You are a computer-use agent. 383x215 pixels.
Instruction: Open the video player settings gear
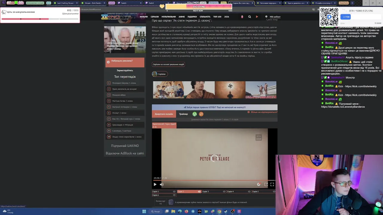coord(259,185)
